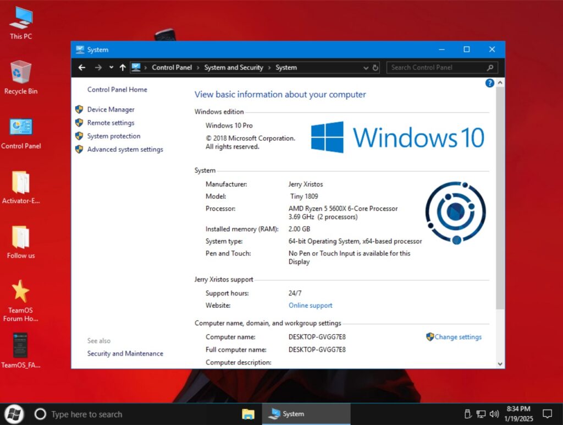The height and width of the screenshot is (425, 563).
Task: Click the chevron after Control Panel breadcrumb
Action: (198, 68)
